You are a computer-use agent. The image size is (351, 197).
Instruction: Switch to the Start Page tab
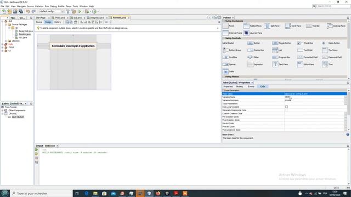[x=41, y=18]
